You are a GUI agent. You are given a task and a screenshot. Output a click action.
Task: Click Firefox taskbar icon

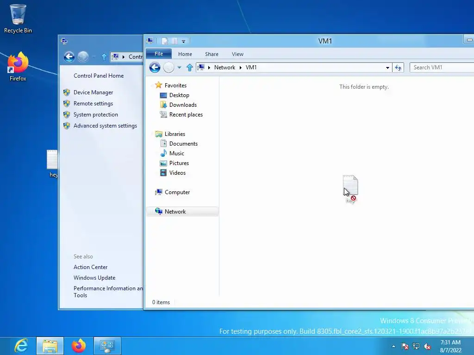pyautogui.click(x=79, y=346)
